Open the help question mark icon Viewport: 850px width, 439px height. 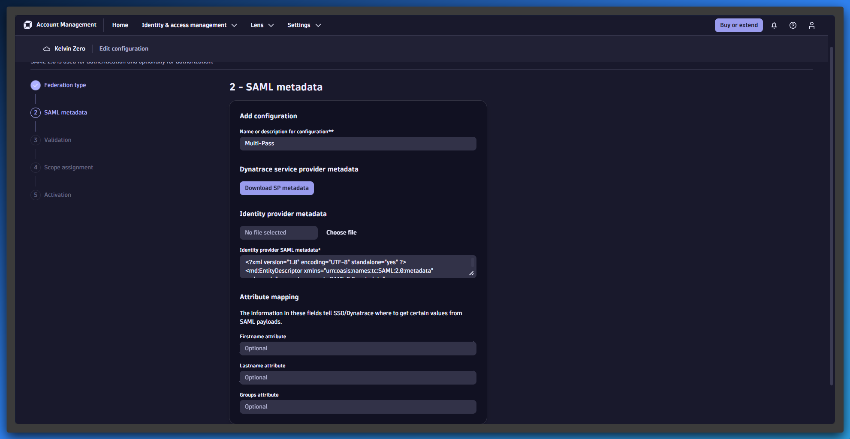point(793,25)
